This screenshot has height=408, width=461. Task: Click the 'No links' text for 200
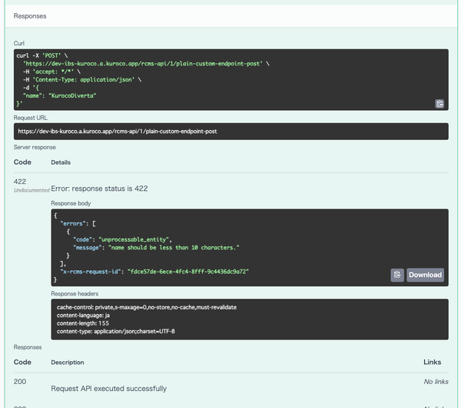[436, 382]
